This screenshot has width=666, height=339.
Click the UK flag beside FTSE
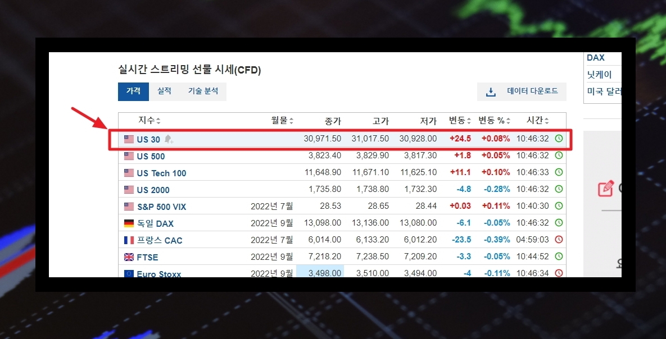[x=129, y=257]
